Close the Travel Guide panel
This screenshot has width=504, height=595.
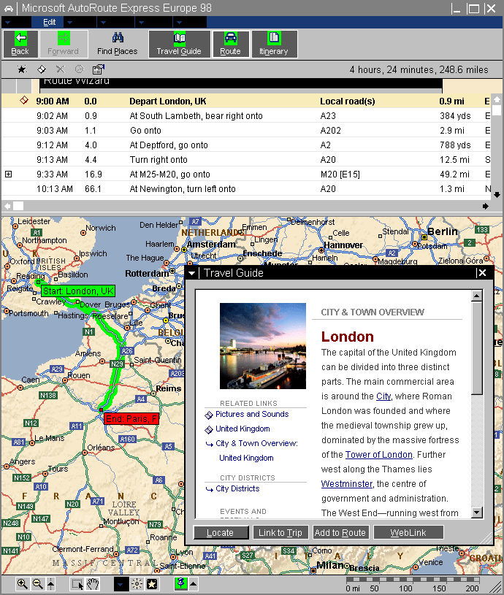482,273
